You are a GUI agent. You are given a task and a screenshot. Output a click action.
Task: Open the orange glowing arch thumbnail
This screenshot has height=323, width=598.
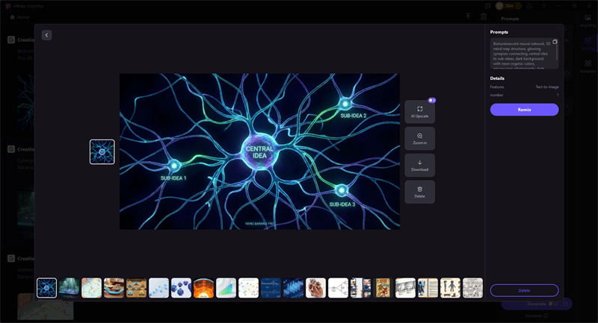tap(203, 288)
